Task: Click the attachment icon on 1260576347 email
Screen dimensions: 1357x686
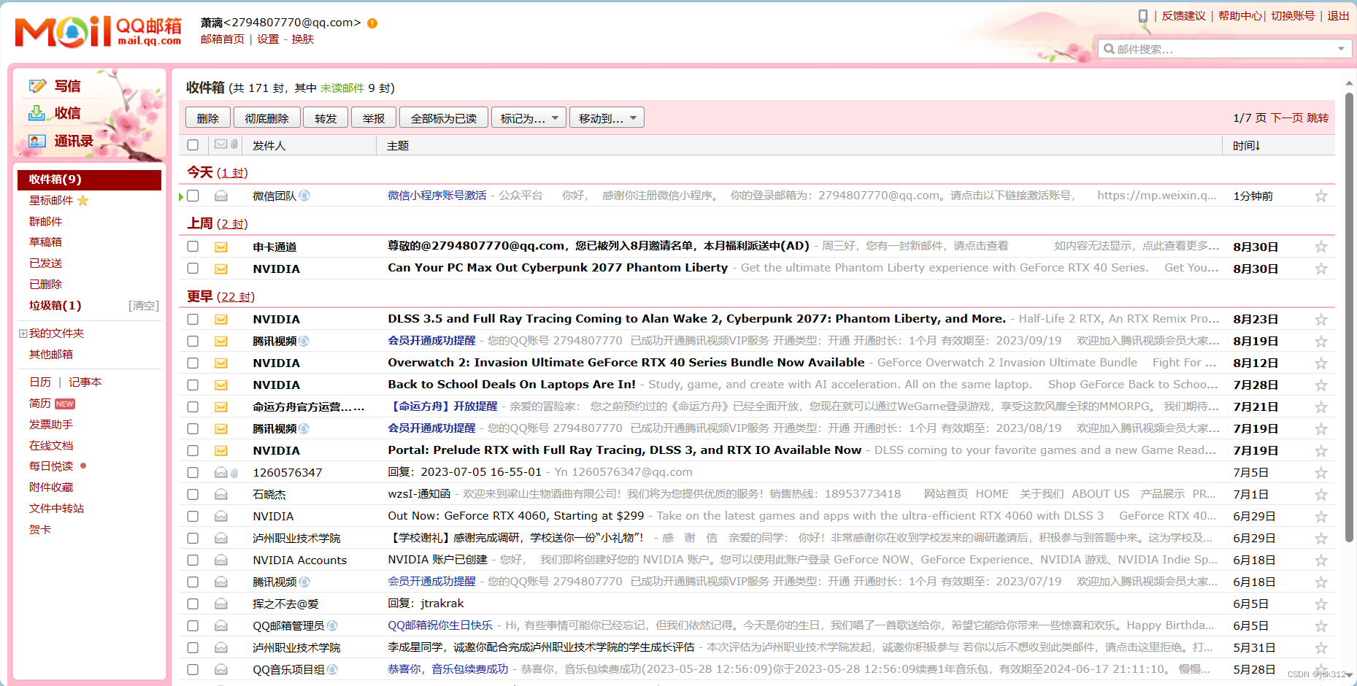Action: [234, 473]
